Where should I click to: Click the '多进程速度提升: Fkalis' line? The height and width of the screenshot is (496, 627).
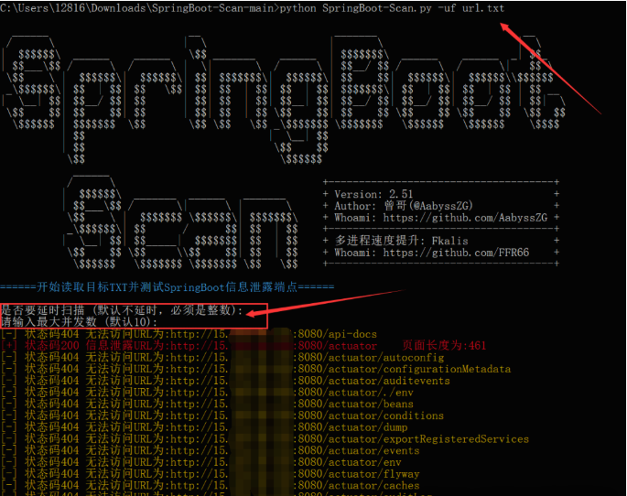(x=401, y=241)
